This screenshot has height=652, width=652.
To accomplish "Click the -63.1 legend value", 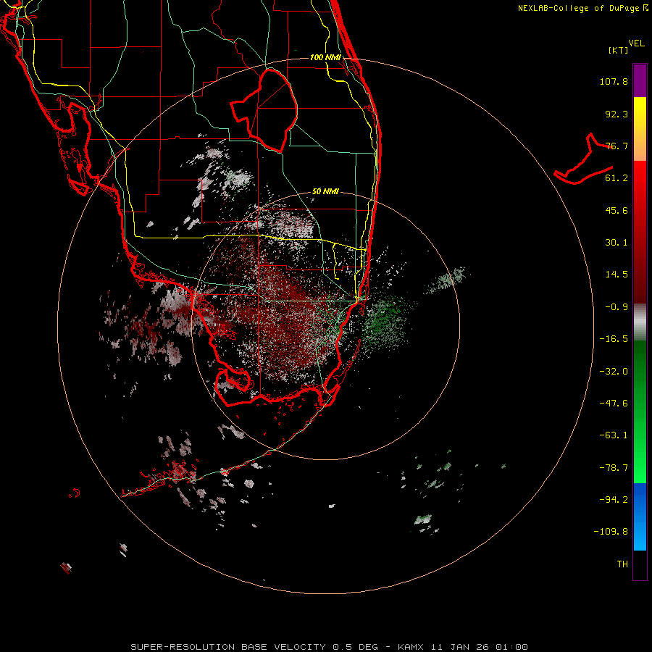I will 614,435.
